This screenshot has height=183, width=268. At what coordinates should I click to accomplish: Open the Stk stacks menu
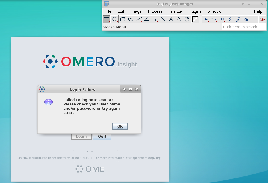(x=214, y=19)
